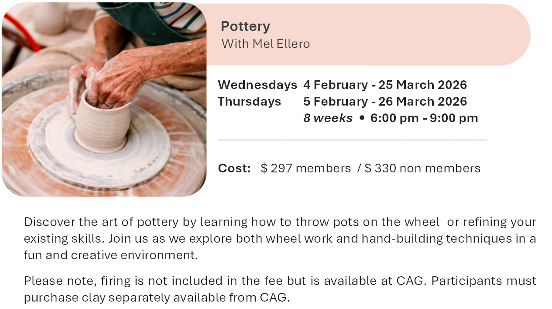Click the bold "Cost:" label
Viewport: 552px width, 309px height.
tap(234, 168)
